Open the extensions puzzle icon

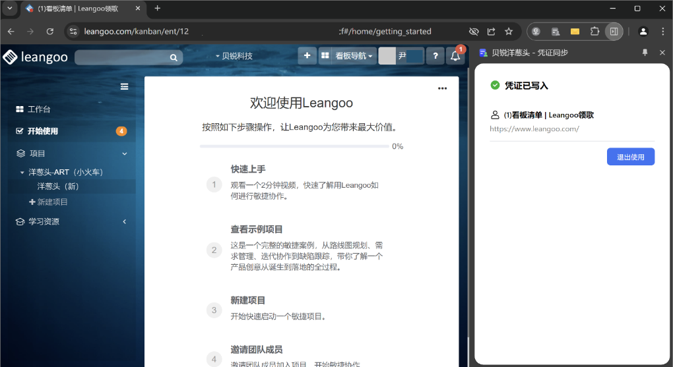594,32
